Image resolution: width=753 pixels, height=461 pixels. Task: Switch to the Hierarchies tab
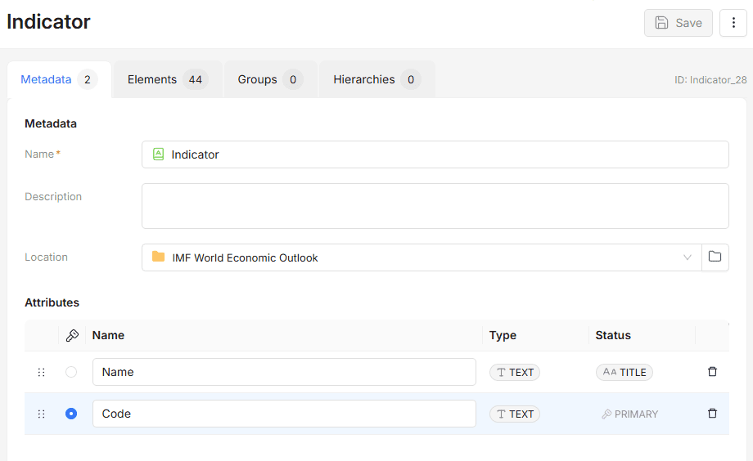377,79
